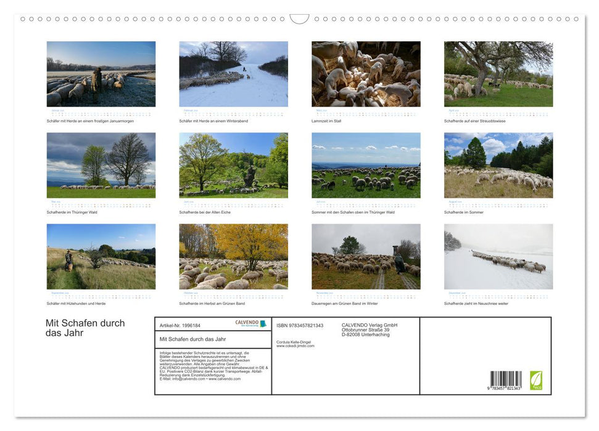The image size is (599, 431).
Task: Open the 'Lammzeit im Stall' lamb photo
Action: (366, 74)
